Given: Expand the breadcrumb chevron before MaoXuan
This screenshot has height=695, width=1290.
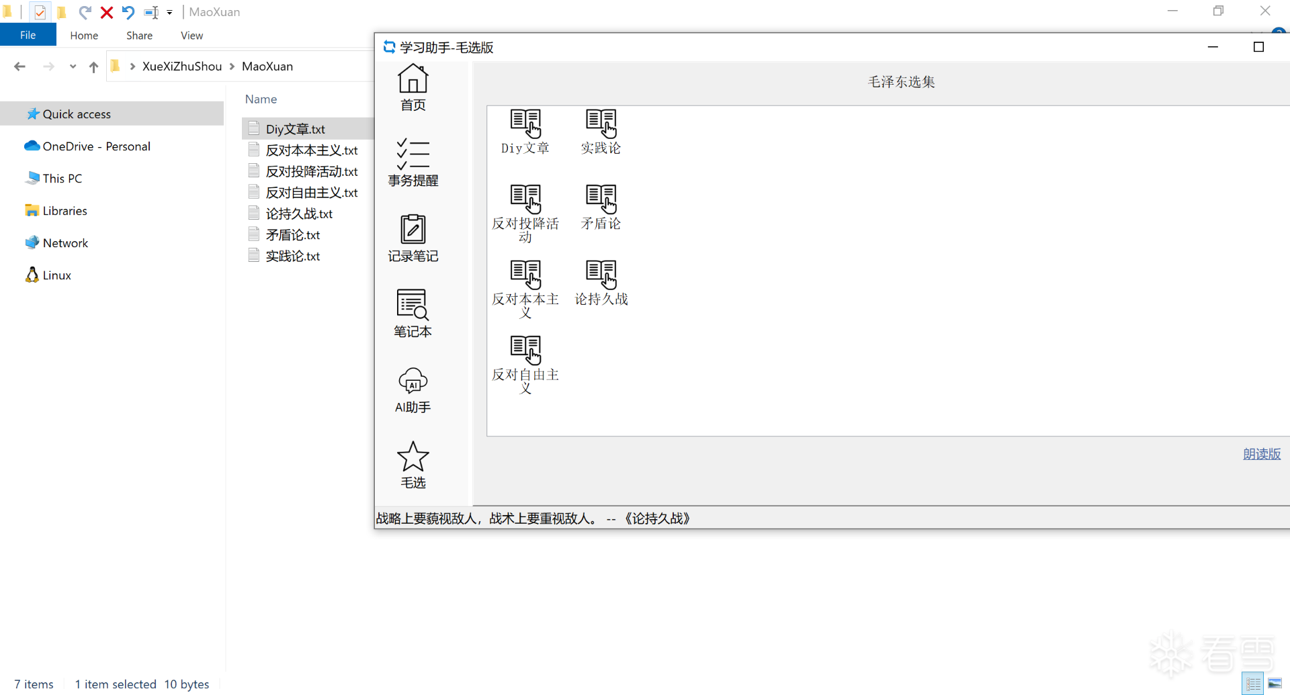Looking at the screenshot, I should (x=232, y=66).
